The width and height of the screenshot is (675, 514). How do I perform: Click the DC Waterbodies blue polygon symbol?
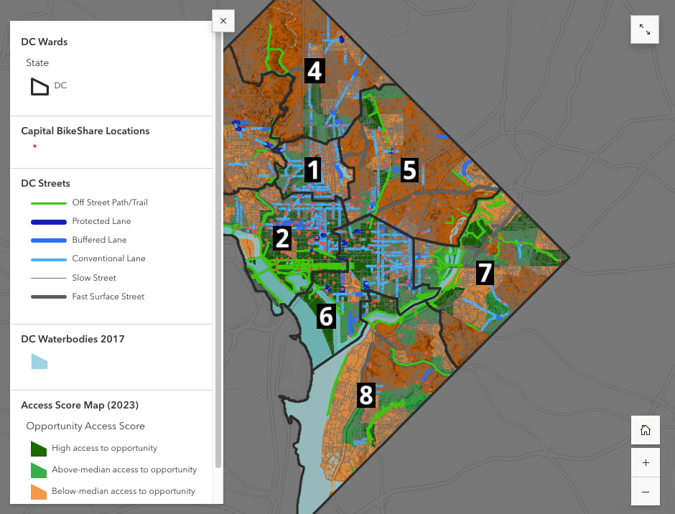point(39,362)
